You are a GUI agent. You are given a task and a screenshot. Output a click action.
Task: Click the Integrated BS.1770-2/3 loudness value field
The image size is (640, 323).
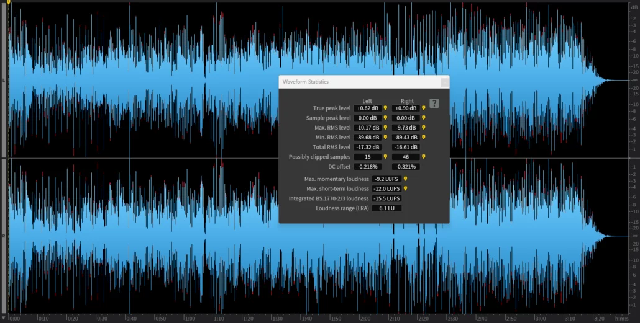pyautogui.click(x=386, y=198)
